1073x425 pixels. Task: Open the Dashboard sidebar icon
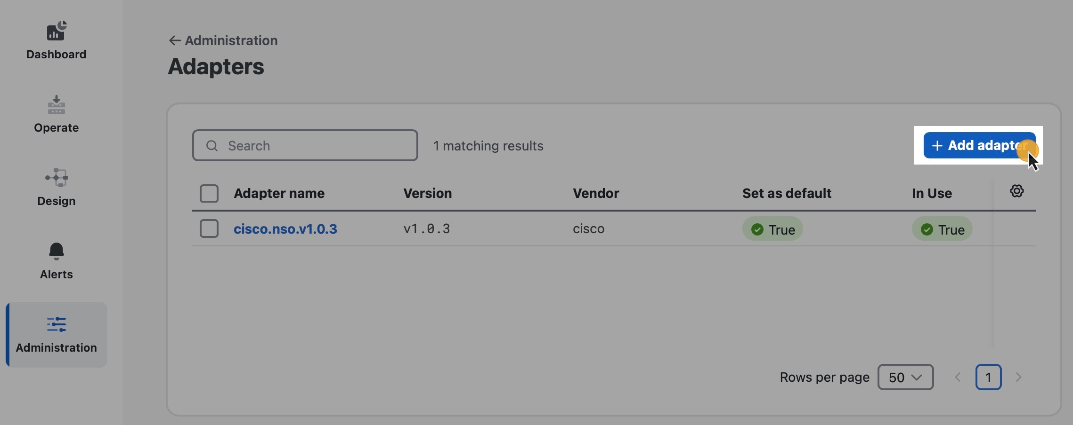tap(57, 31)
